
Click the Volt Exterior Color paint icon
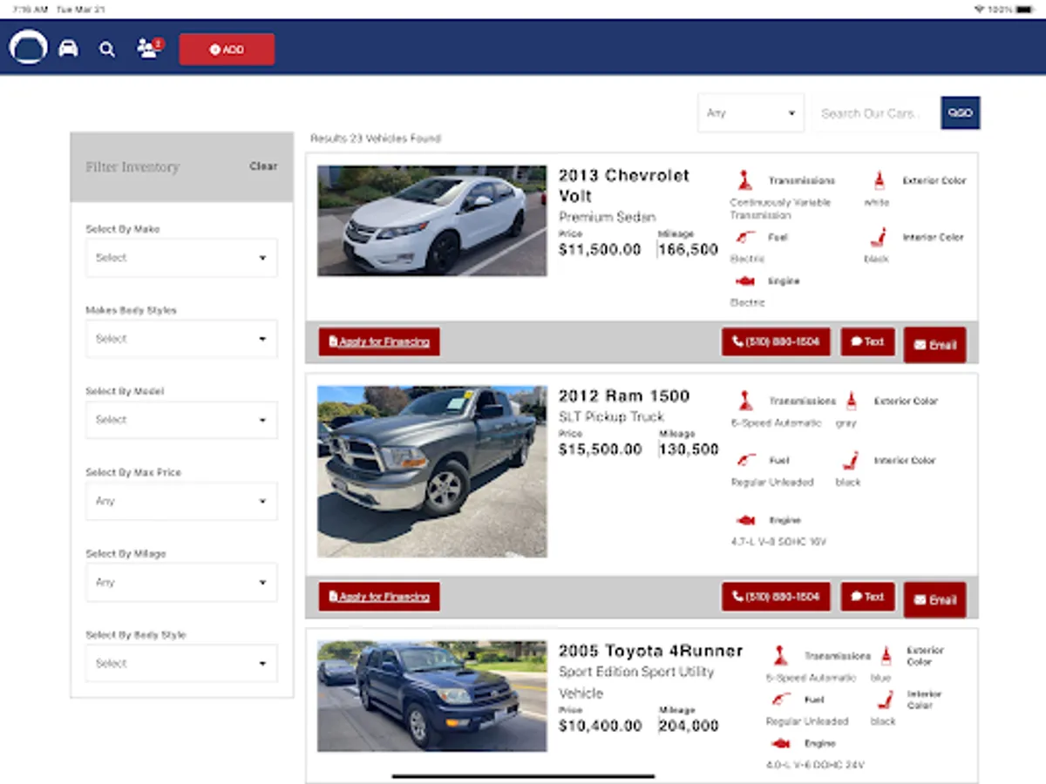pos(879,181)
